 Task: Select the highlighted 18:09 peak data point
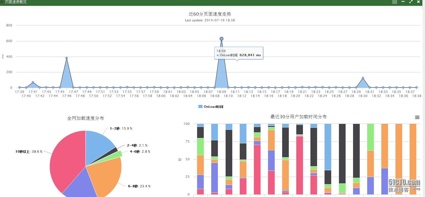click(x=221, y=39)
